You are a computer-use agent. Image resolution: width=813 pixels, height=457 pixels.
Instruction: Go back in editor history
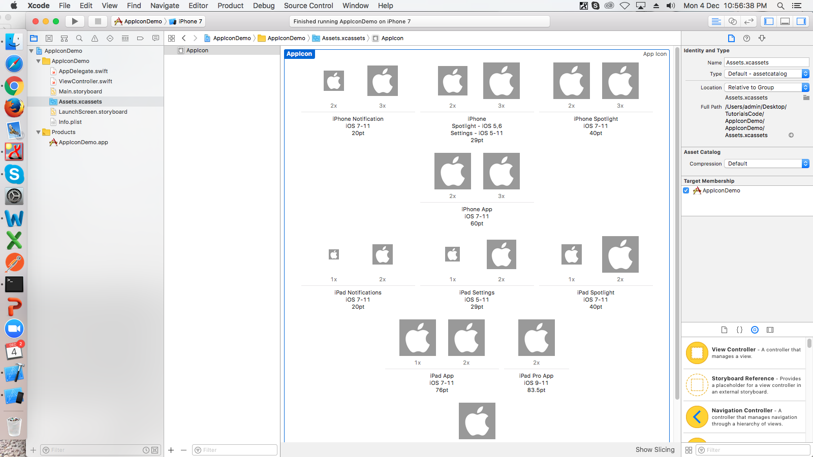[184, 38]
